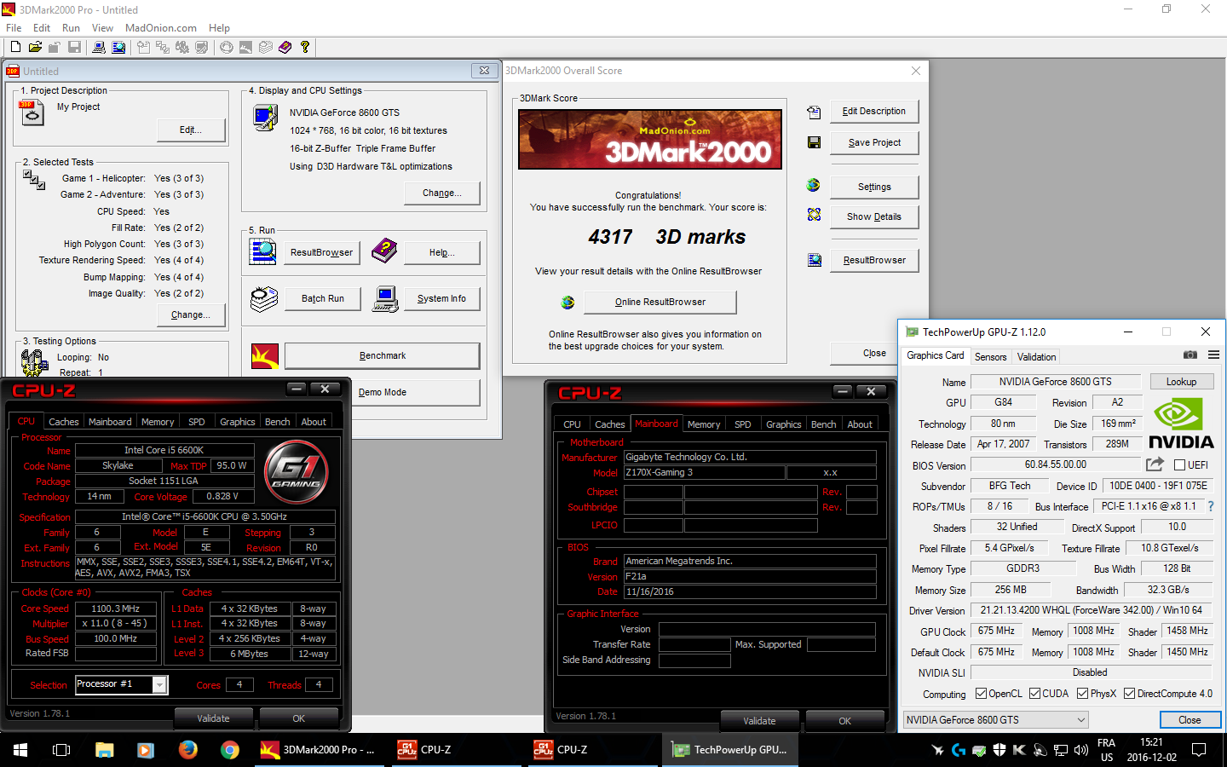Click the globe icon beside Online ResultBrowser
Image resolution: width=1227 pixels, height=767 pixels.
click(x=567, y=302)
